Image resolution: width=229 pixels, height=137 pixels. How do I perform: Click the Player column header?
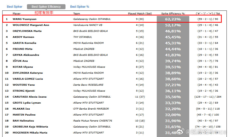(17, 13)
